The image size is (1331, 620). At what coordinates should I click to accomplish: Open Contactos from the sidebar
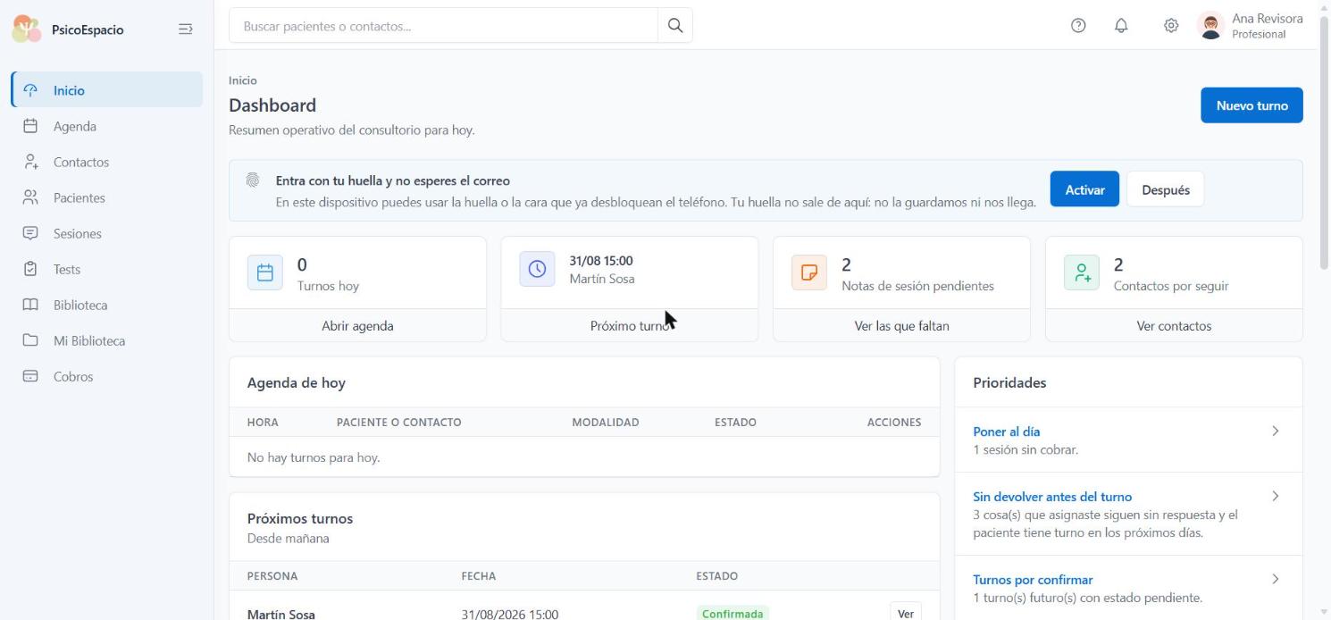107,162
